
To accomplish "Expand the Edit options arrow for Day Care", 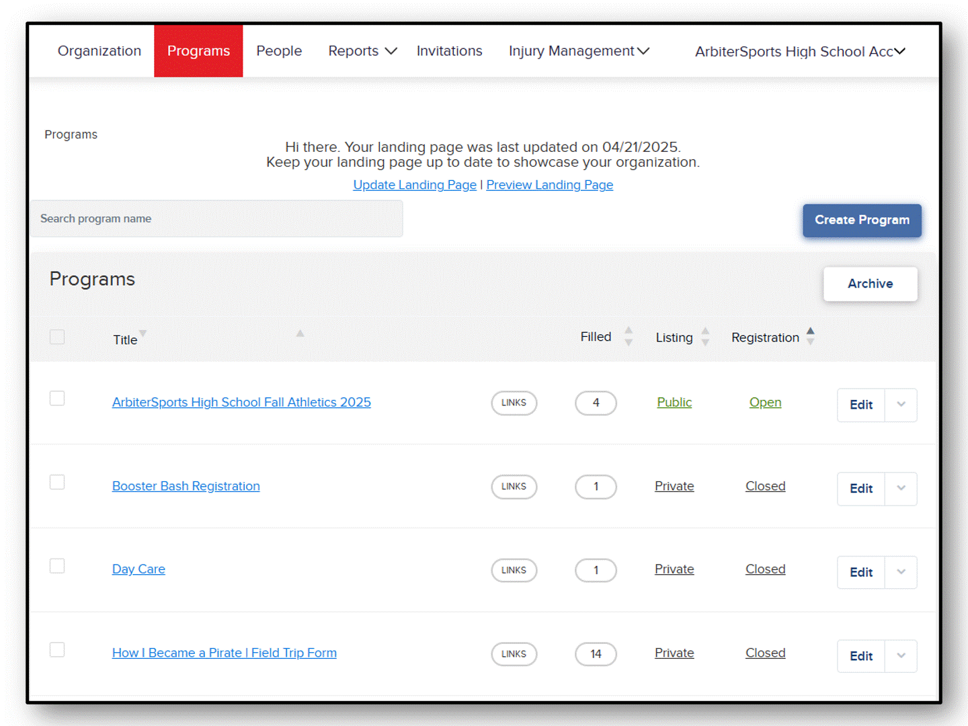I will pyautogui.click(x=901, y=572).
